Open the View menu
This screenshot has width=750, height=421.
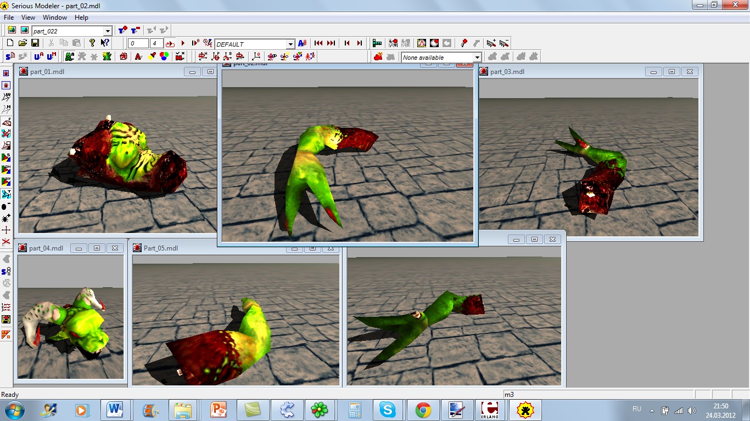(x=28, y=18)
